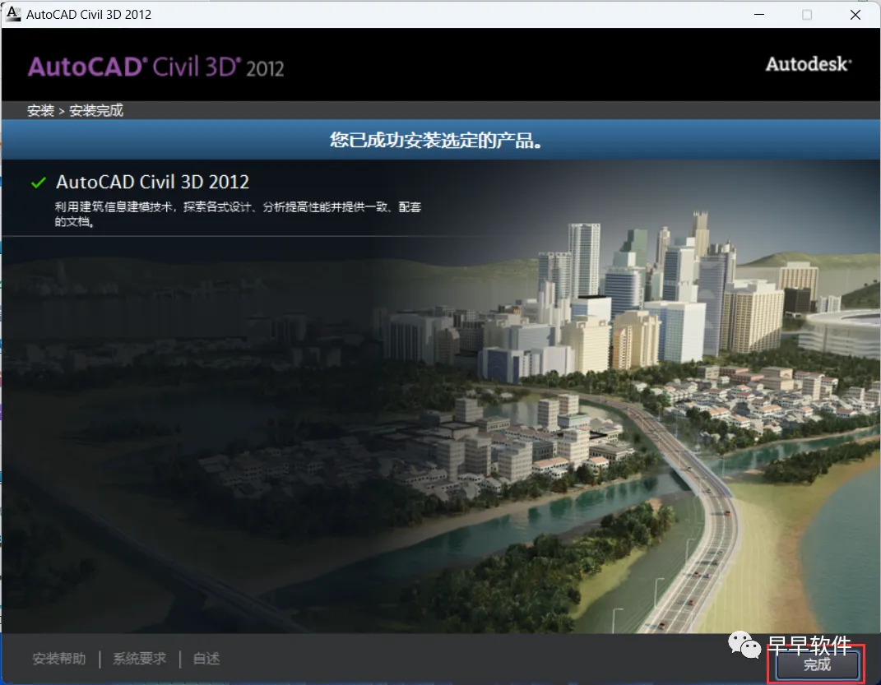This screenshot has width=881, height=685.
Task: Click the AutoCAD title bar application icon
Action: pos(12,14)
